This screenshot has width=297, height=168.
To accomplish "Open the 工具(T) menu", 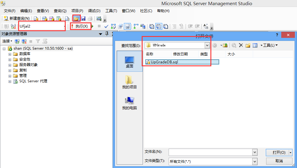I will [111, 11].
